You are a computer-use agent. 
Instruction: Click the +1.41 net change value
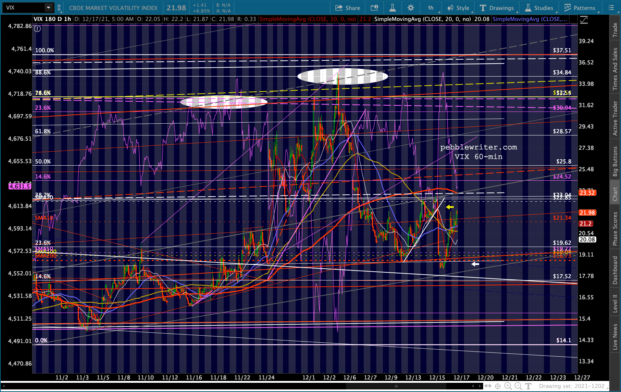[x=199, y=5]
